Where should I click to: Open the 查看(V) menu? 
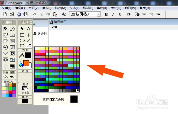pos(34,8)
